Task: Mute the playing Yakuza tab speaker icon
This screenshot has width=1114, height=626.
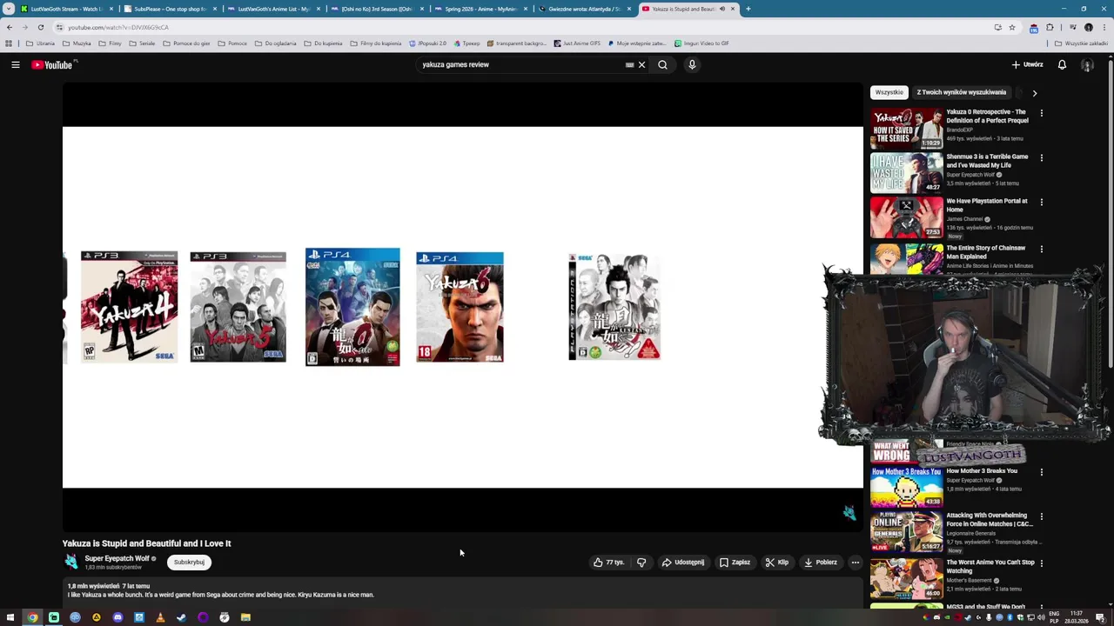Action: click(x=721, y=9)
